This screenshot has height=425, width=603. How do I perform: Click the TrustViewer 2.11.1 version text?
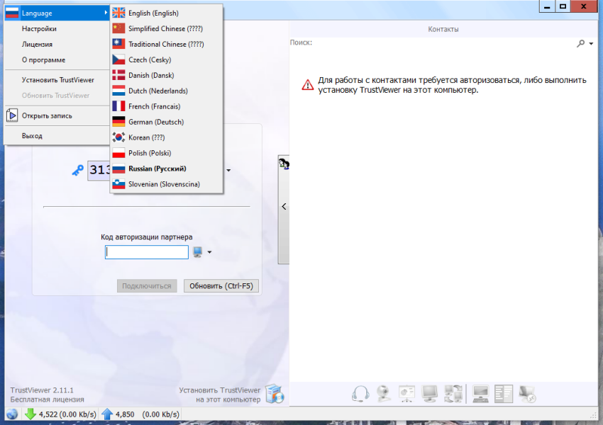(42, 390)
